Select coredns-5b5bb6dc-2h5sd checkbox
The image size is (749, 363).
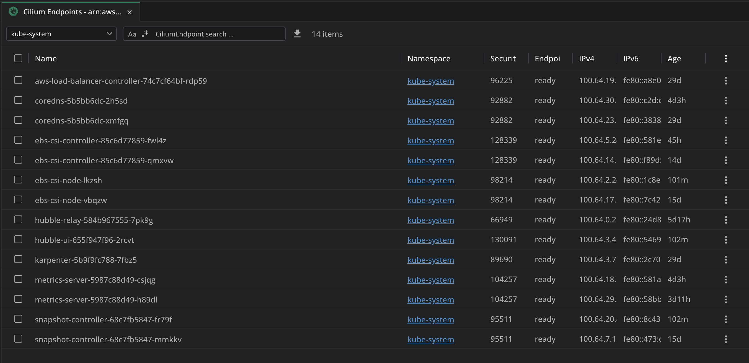(18, 100)
